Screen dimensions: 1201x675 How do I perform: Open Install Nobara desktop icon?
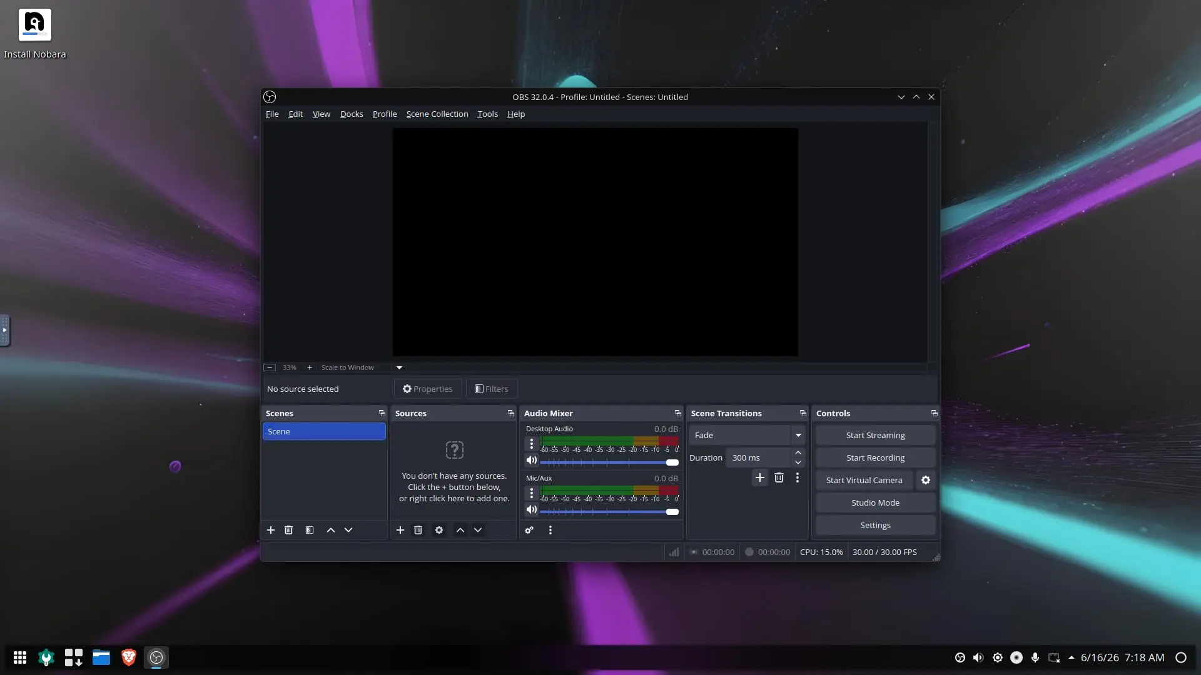[34, 34]
